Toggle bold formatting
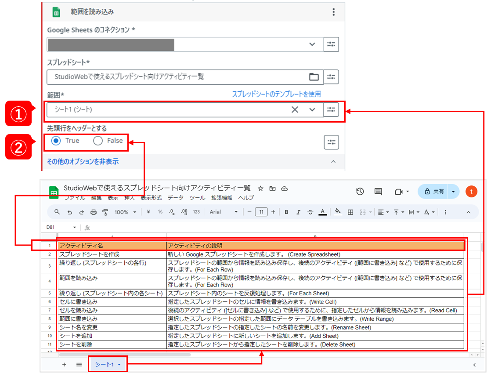 [x=286, y=212]
